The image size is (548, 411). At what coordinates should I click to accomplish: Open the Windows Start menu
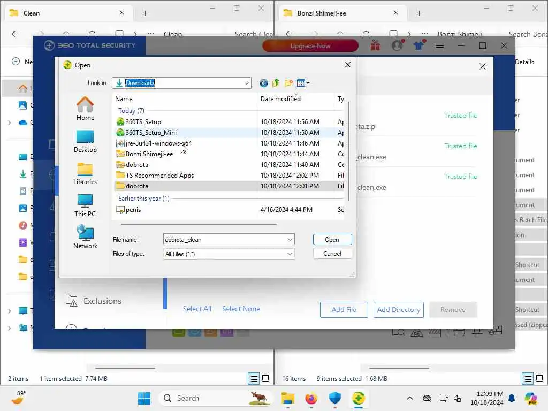(x=144, y=398)
